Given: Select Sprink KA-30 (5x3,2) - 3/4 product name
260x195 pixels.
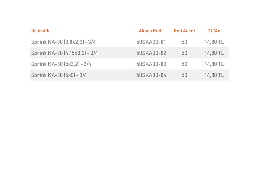Looking at the screenshot, I should (x=61, y=64).
